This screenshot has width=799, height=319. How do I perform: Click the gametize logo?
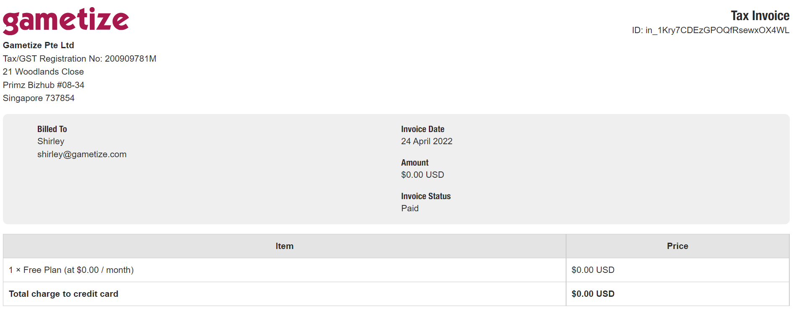point(66,21)
